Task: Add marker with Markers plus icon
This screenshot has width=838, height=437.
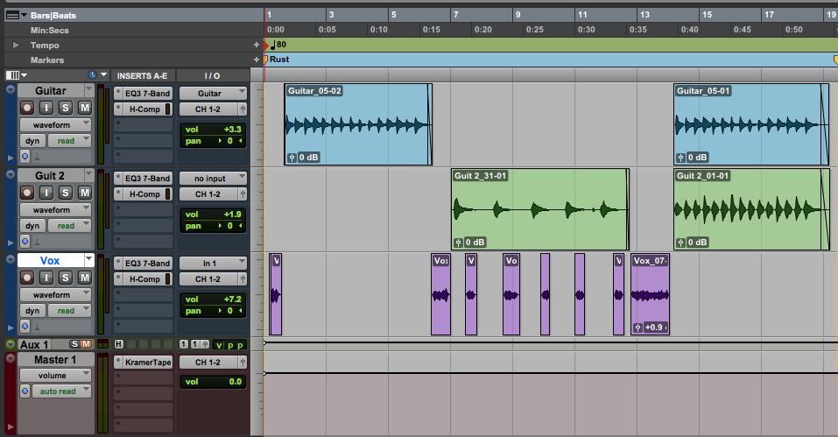Action: click(x=257, y=60)
